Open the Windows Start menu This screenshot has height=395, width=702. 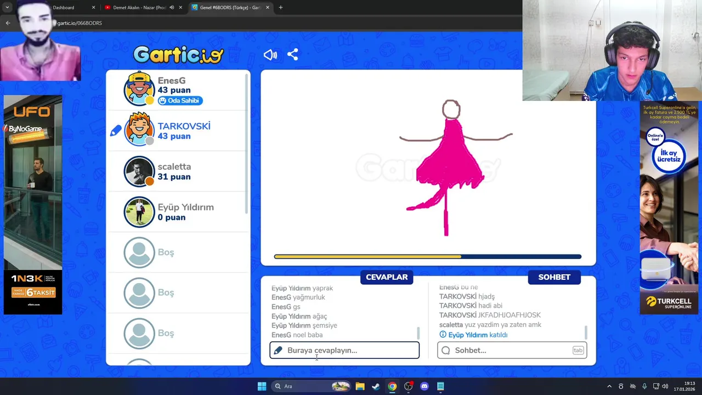pyautogui.click(x=262, y=386)
